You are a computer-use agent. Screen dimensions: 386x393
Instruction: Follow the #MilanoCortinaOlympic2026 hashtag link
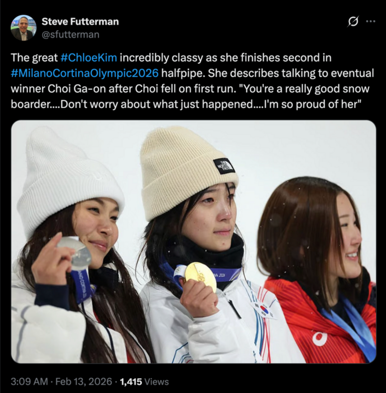85,73
